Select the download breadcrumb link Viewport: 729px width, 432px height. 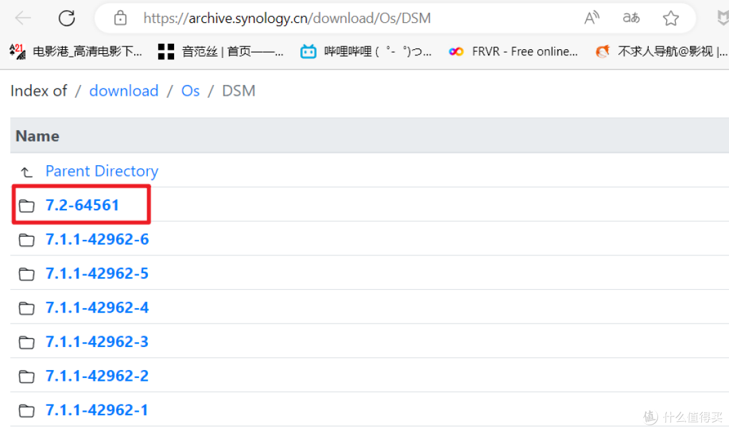pos(124,90)
